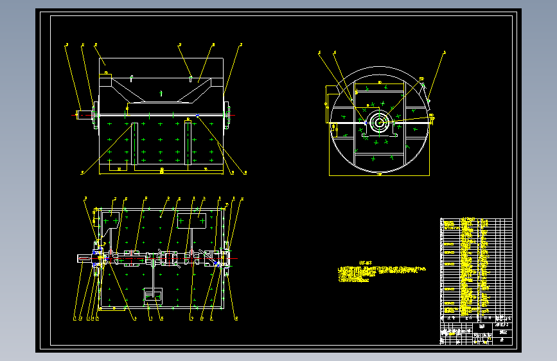Click the parts list table
The width and height of the screenshot is (557, 361).
tap(476, 270)
